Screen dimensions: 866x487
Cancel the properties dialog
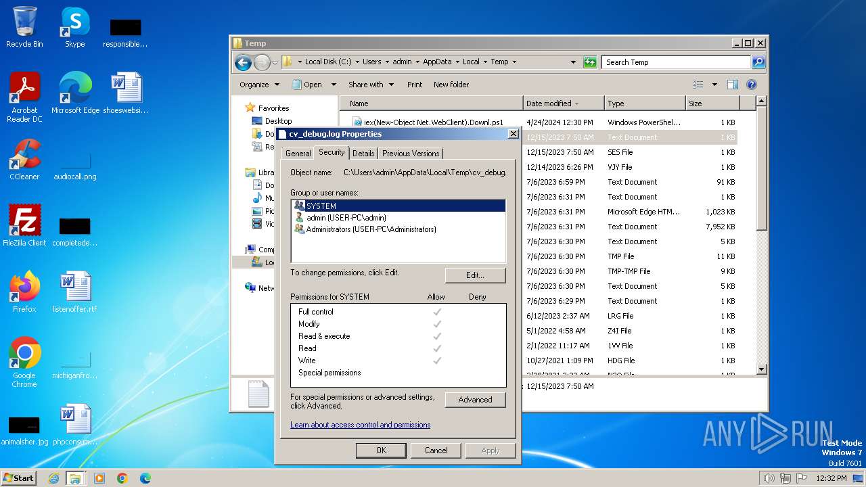436,450
